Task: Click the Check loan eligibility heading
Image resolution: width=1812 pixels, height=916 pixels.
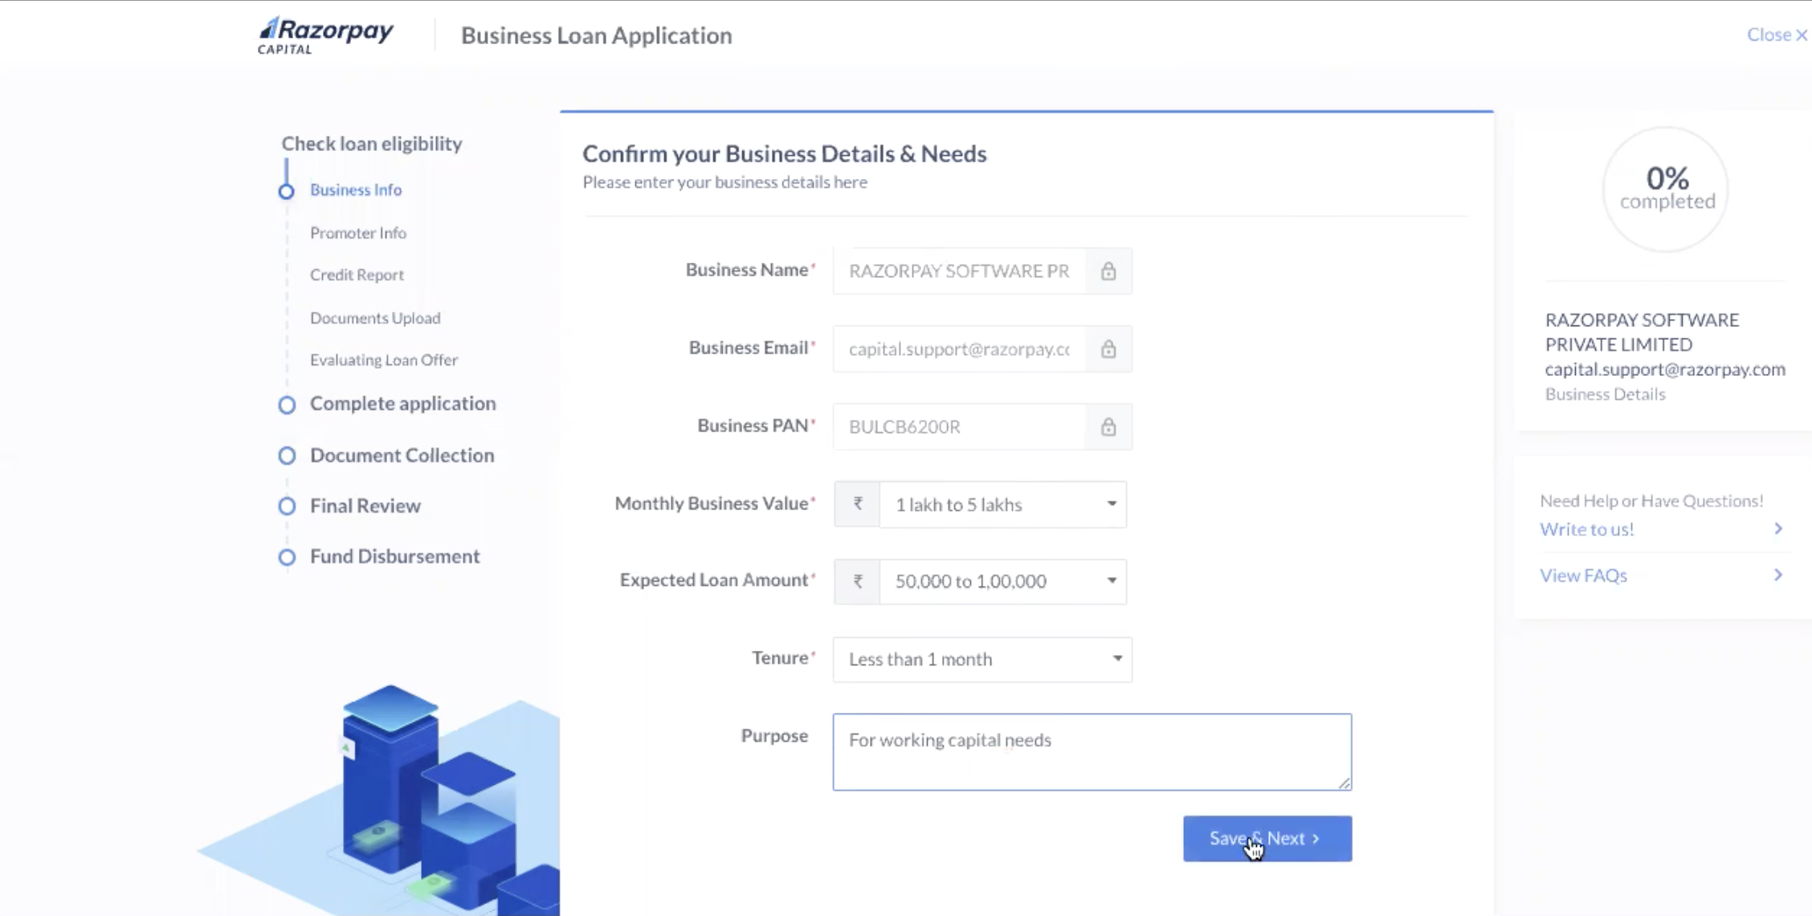Action: 372,144
